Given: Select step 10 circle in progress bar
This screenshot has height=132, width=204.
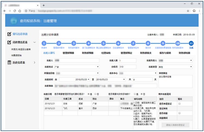Looking at the screenshot, I should pos(178,43).
